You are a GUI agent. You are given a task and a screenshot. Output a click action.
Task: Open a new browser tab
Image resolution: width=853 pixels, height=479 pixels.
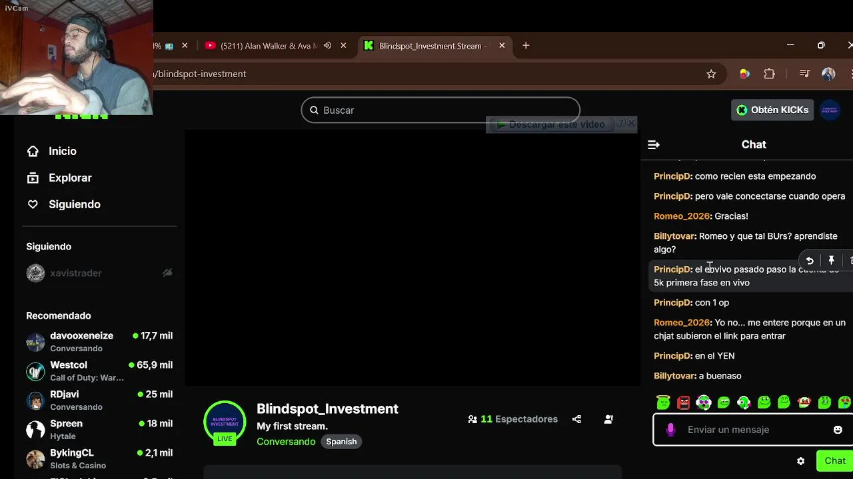point(526,46)
